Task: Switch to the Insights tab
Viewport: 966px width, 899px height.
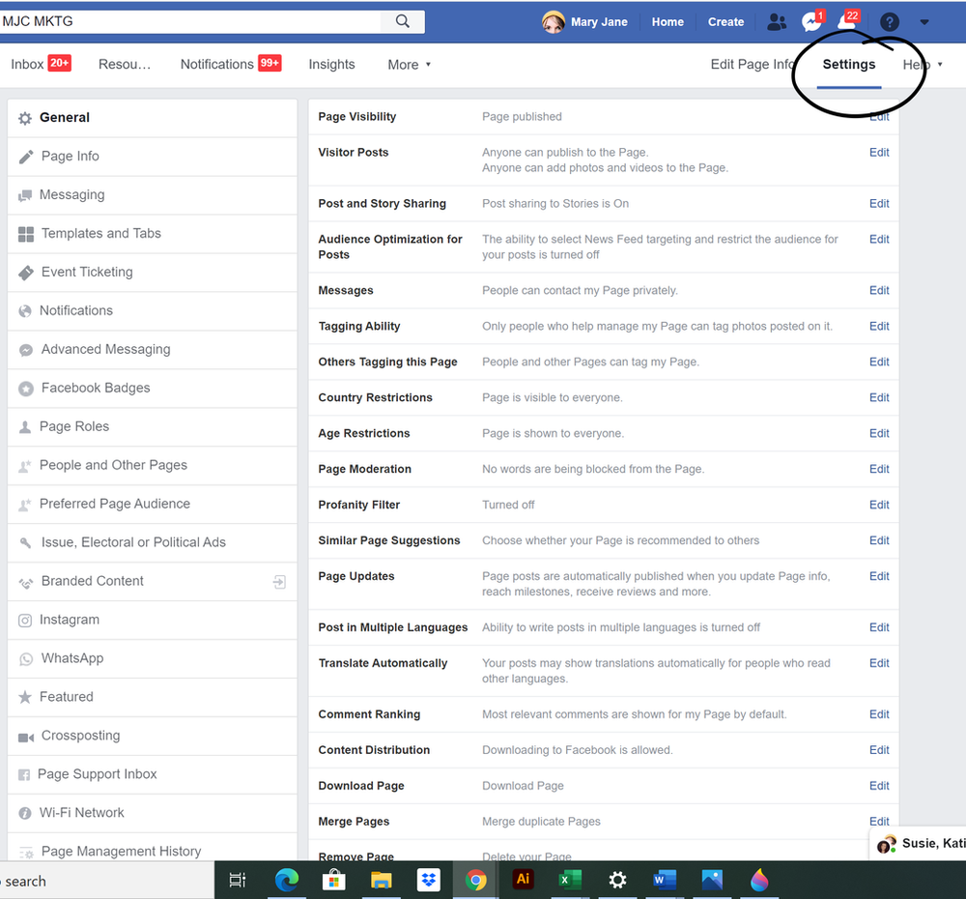Action: (331, 65)
